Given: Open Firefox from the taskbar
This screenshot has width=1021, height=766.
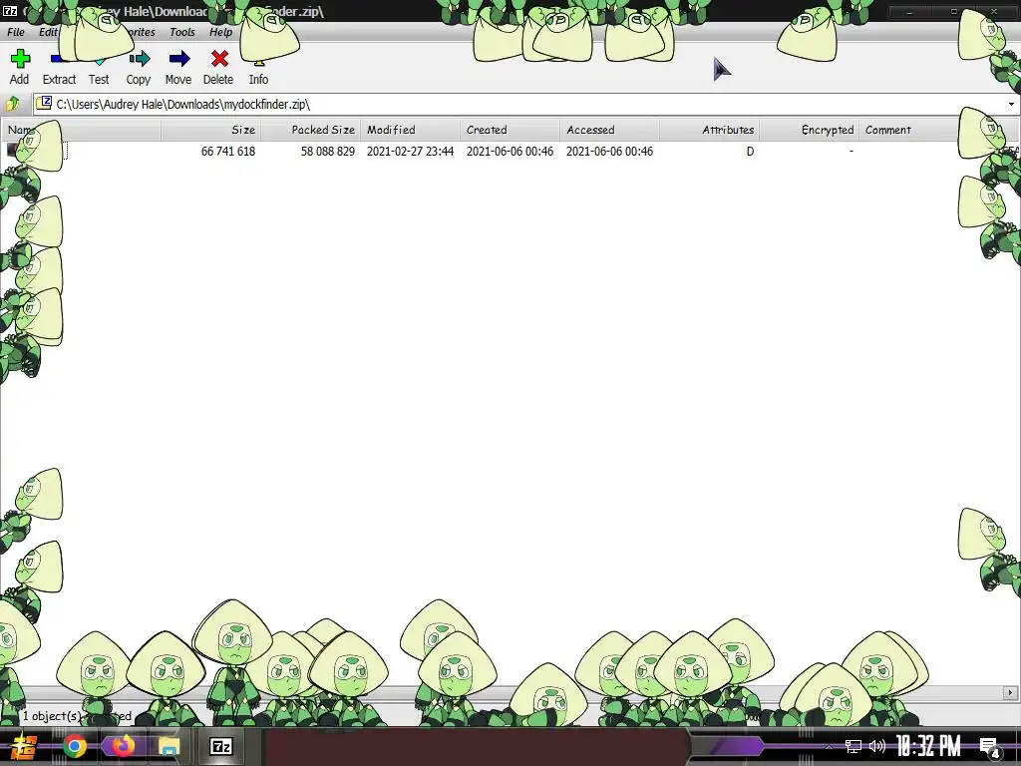Looking at the screenshot, I should [122, 746].
